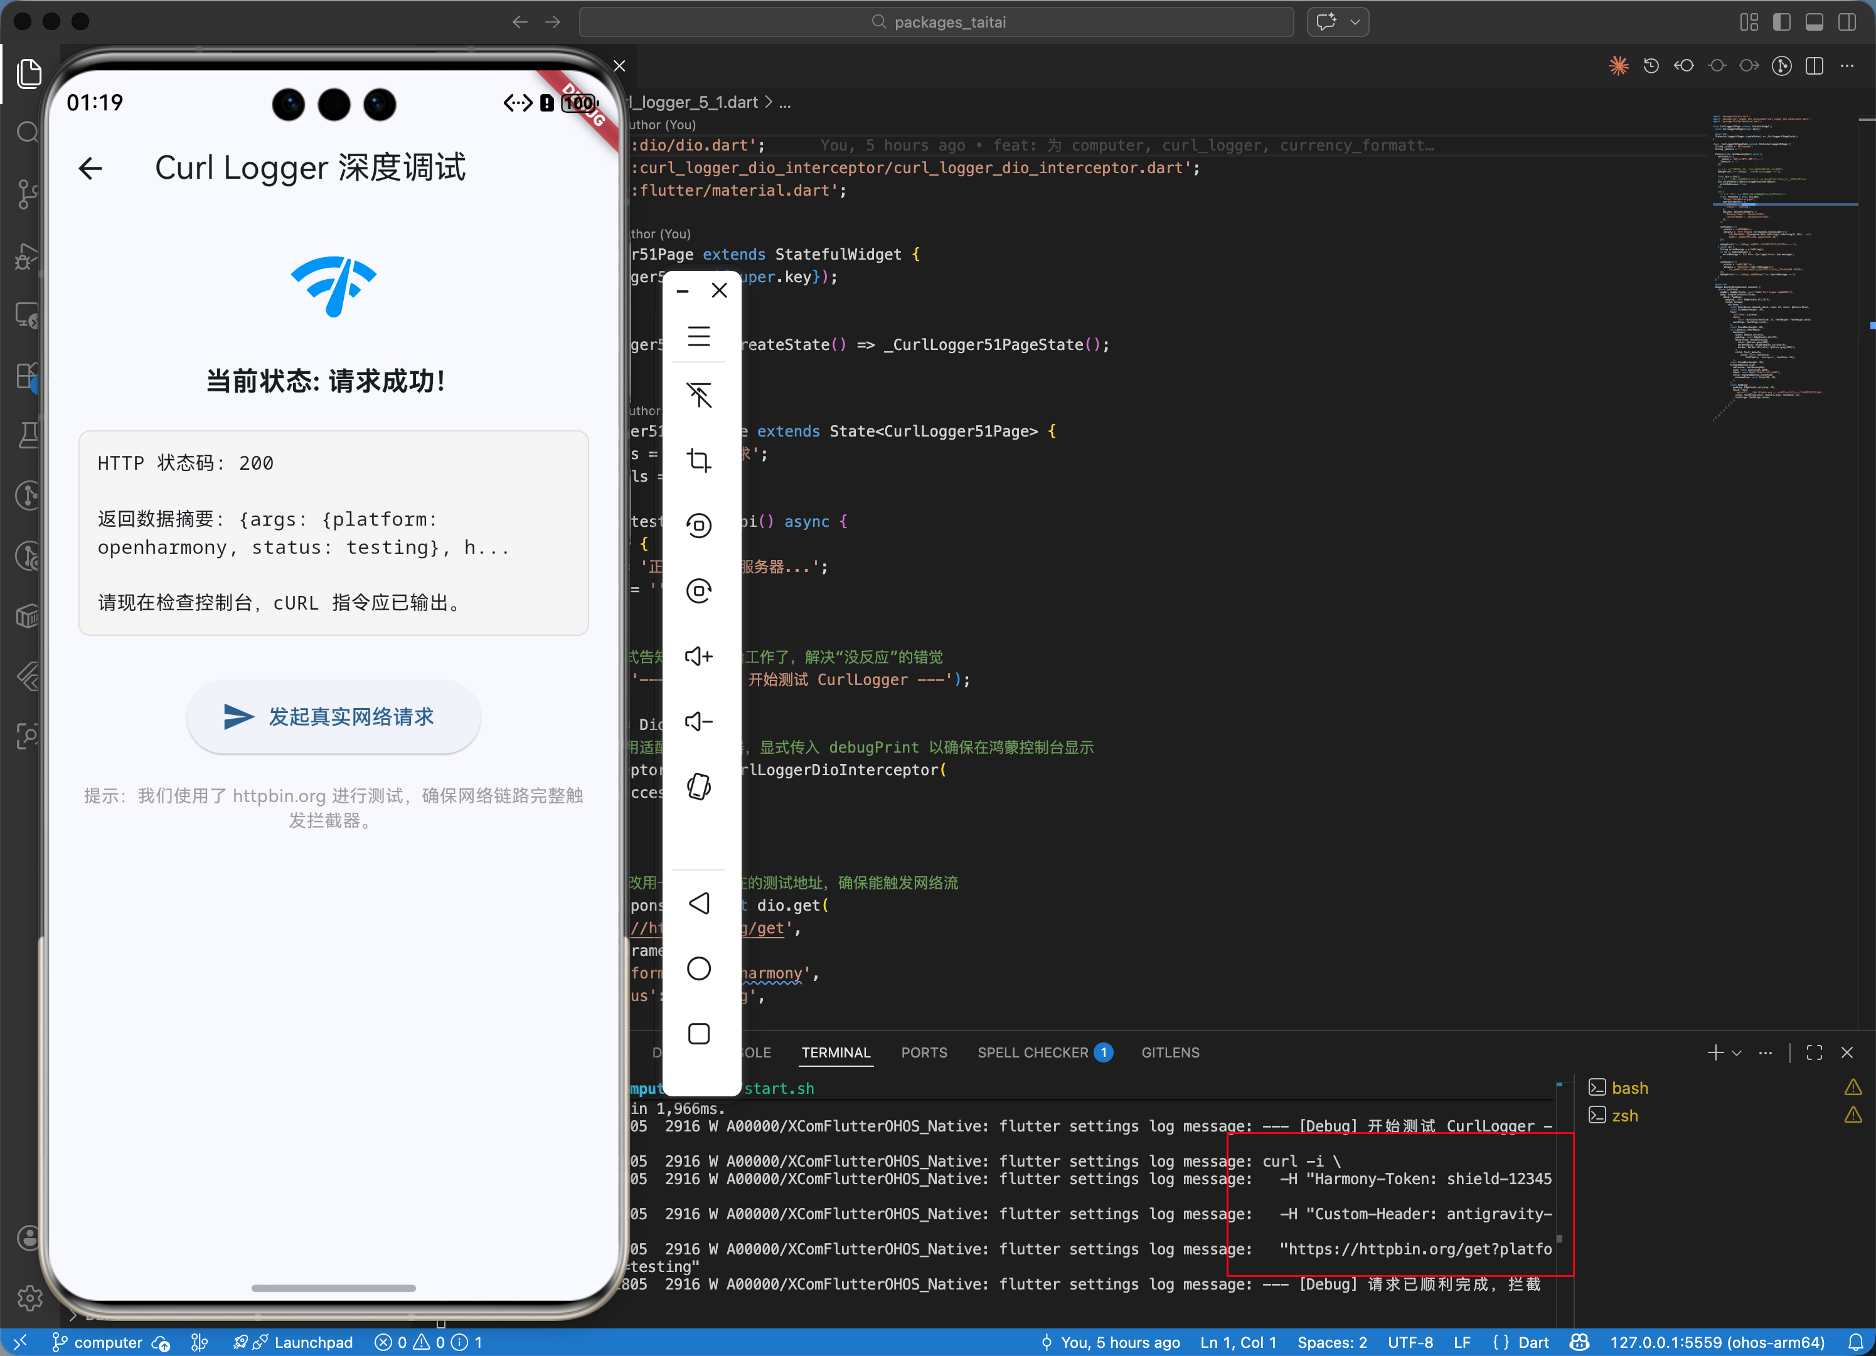
Task: Open the emulator hamburger menu
Action: 699,336
